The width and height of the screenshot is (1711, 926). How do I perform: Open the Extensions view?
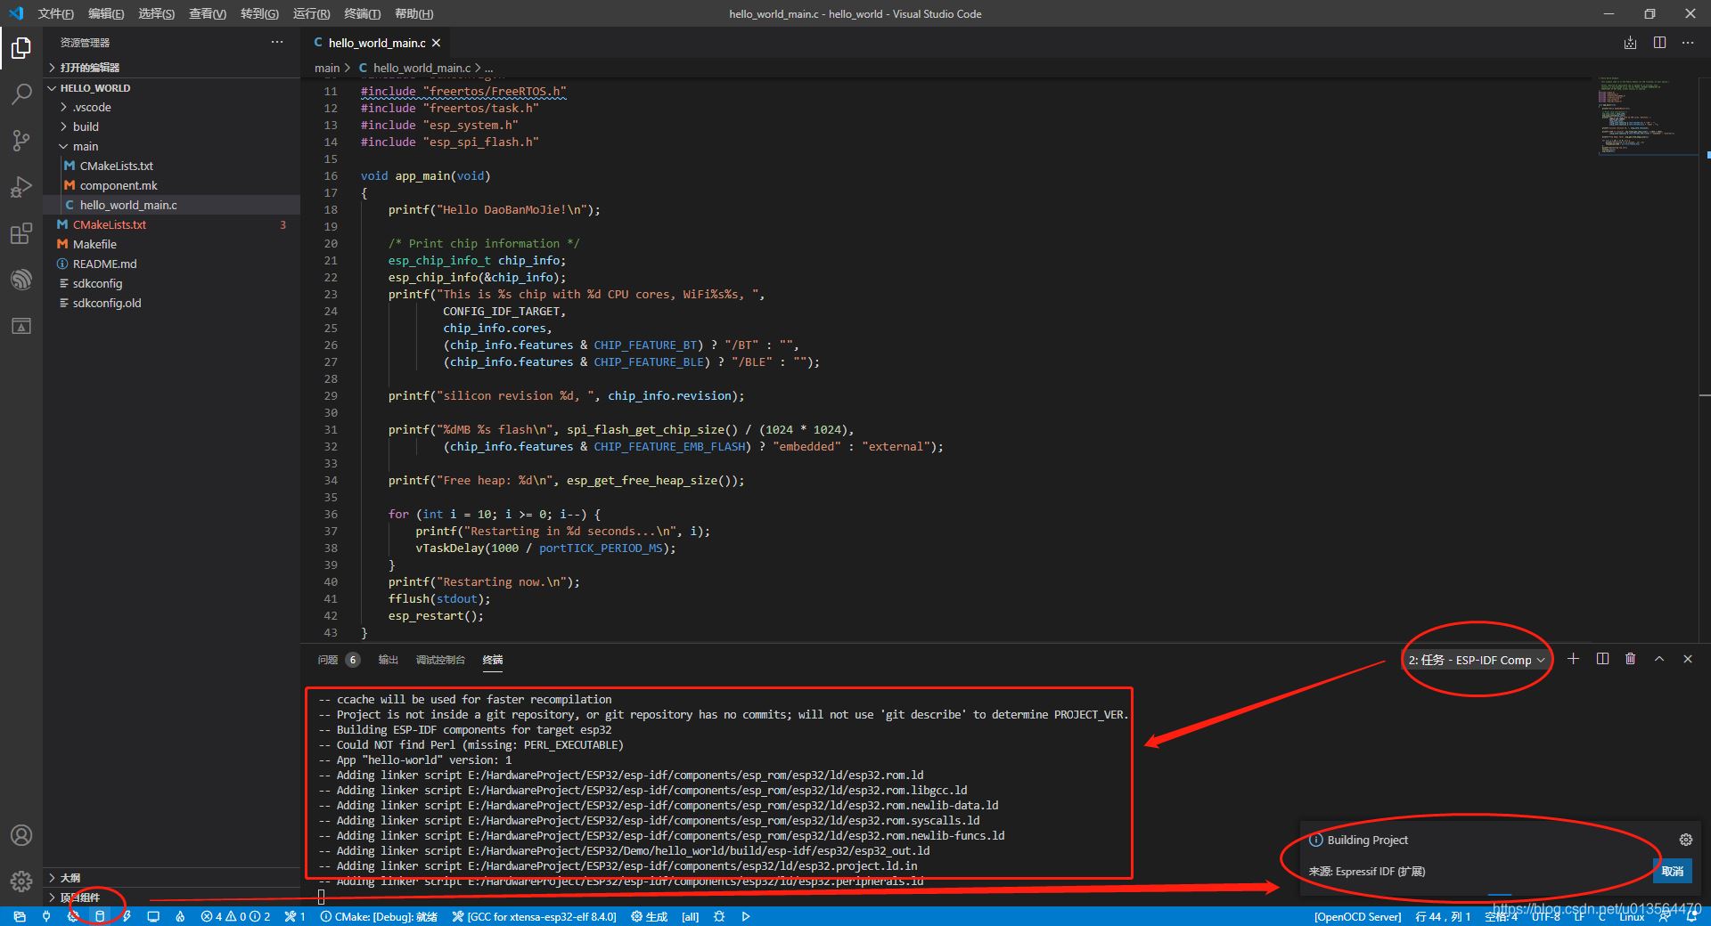coord(21,234)
